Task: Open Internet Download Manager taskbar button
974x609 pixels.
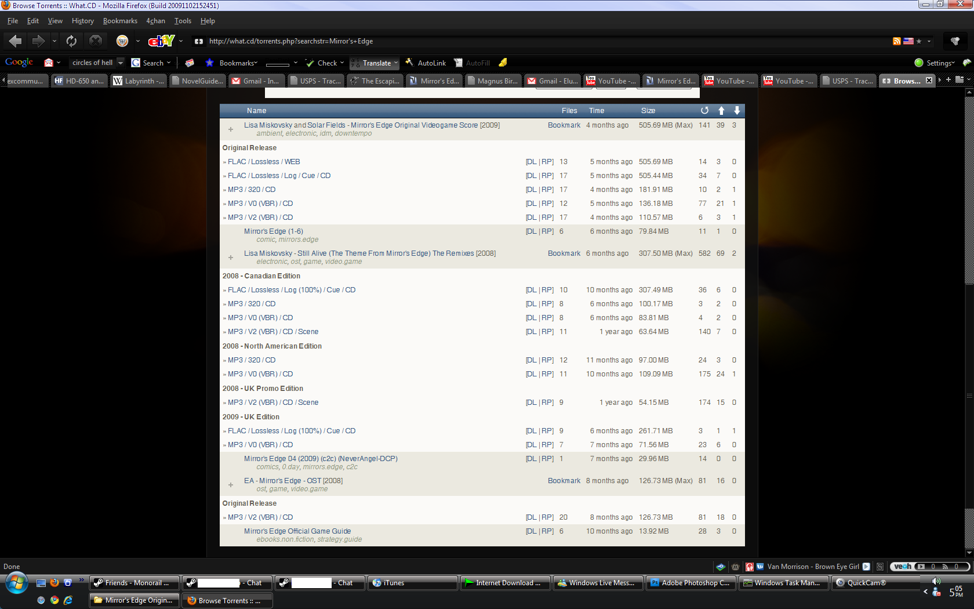Action: pos(505,583)
